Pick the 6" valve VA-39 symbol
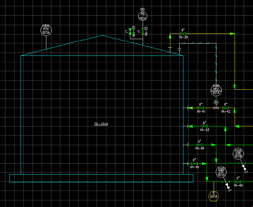This screenshot has width=253, height=207. click(x=183, y=34)
